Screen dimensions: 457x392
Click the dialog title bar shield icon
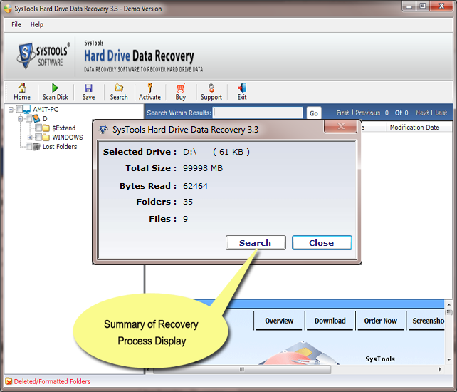click(x=103, y=130)
